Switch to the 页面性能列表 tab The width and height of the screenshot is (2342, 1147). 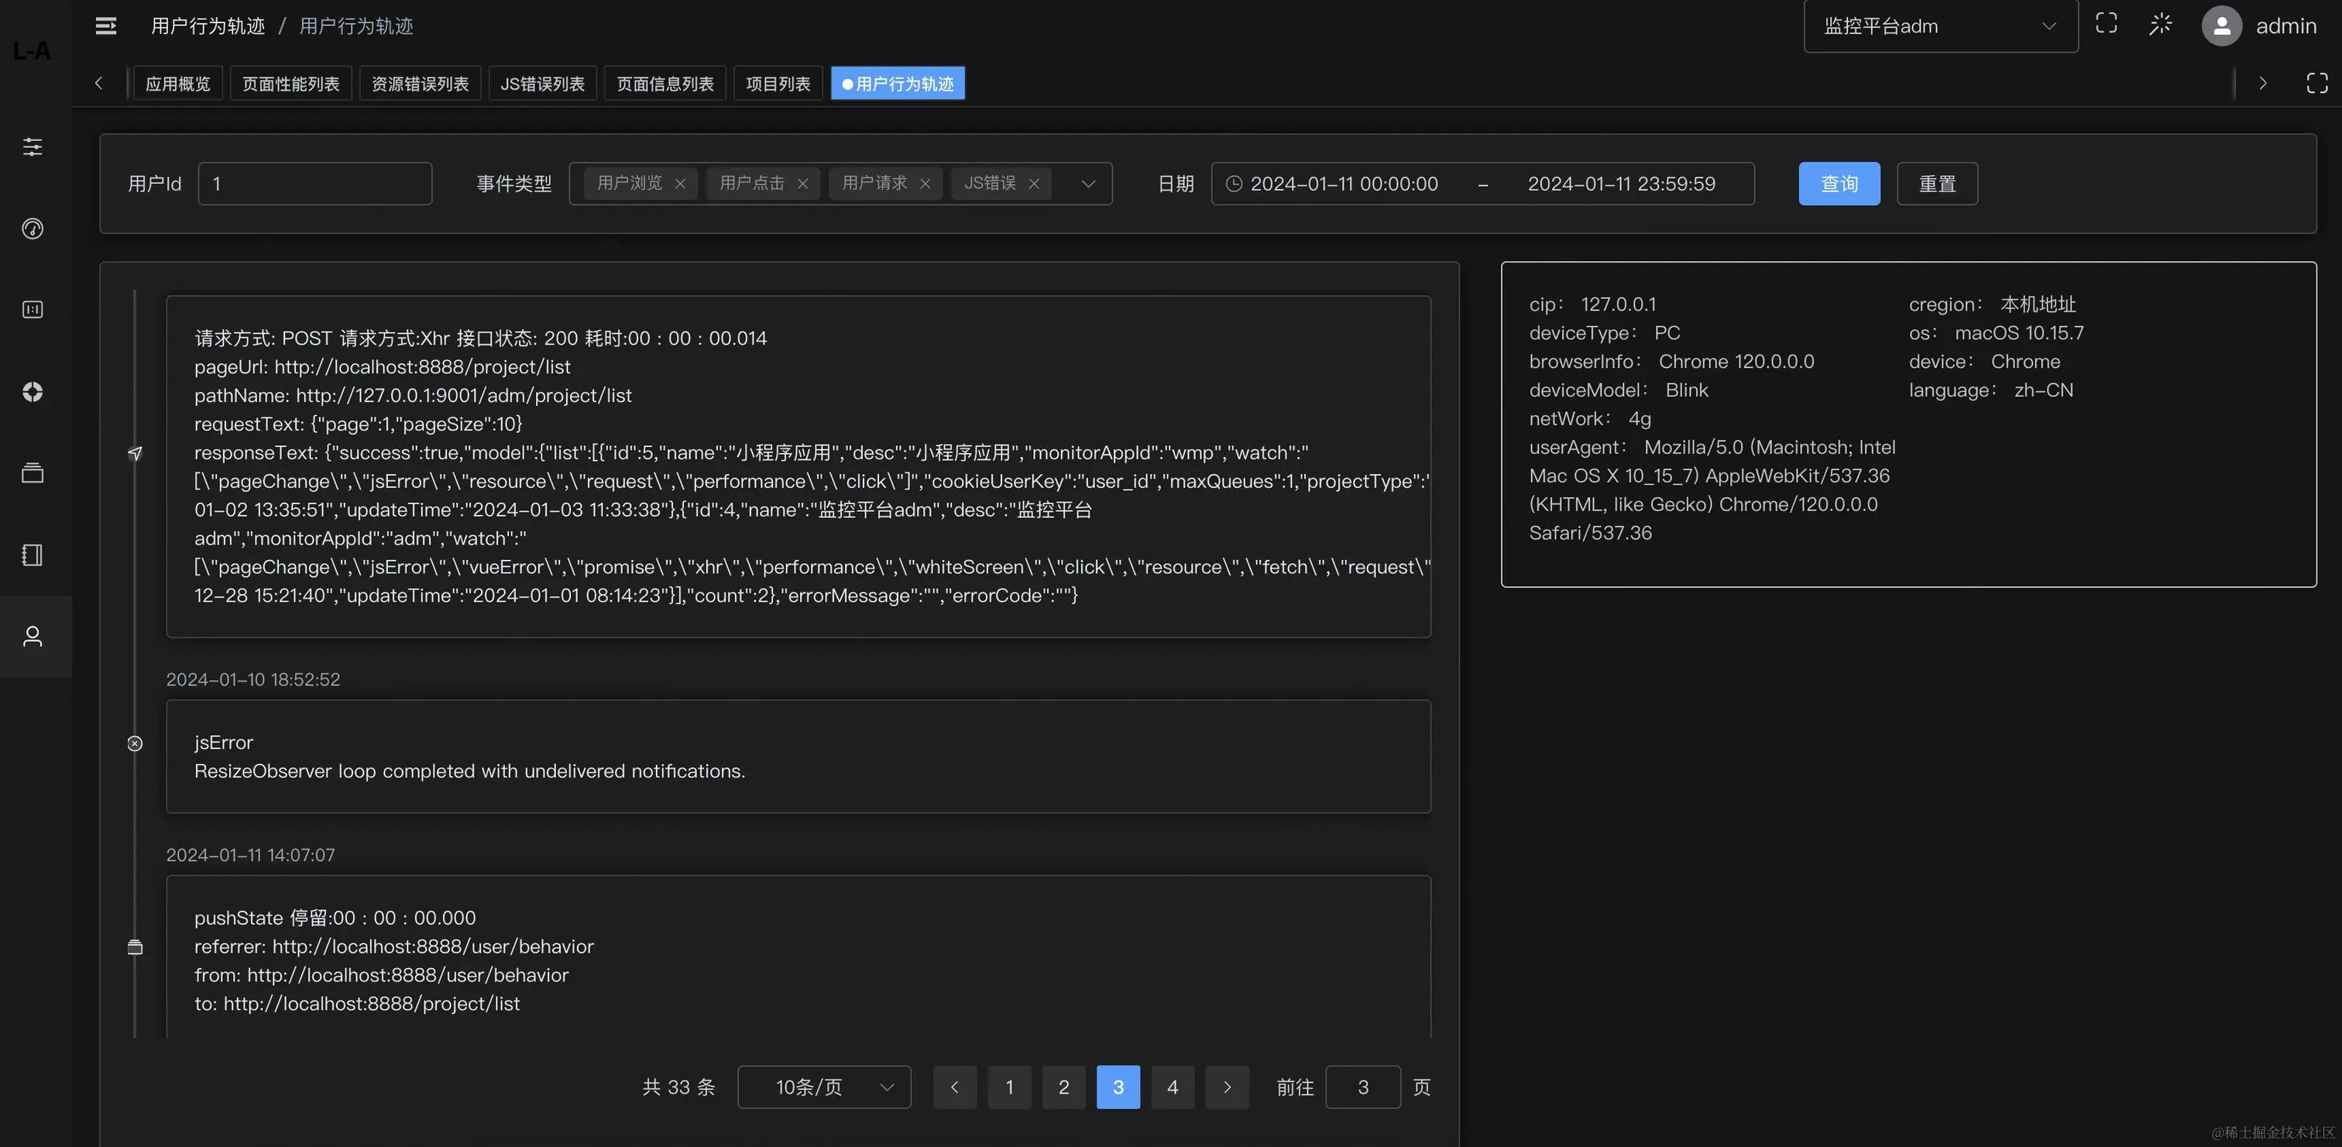[x=291, y=84]
